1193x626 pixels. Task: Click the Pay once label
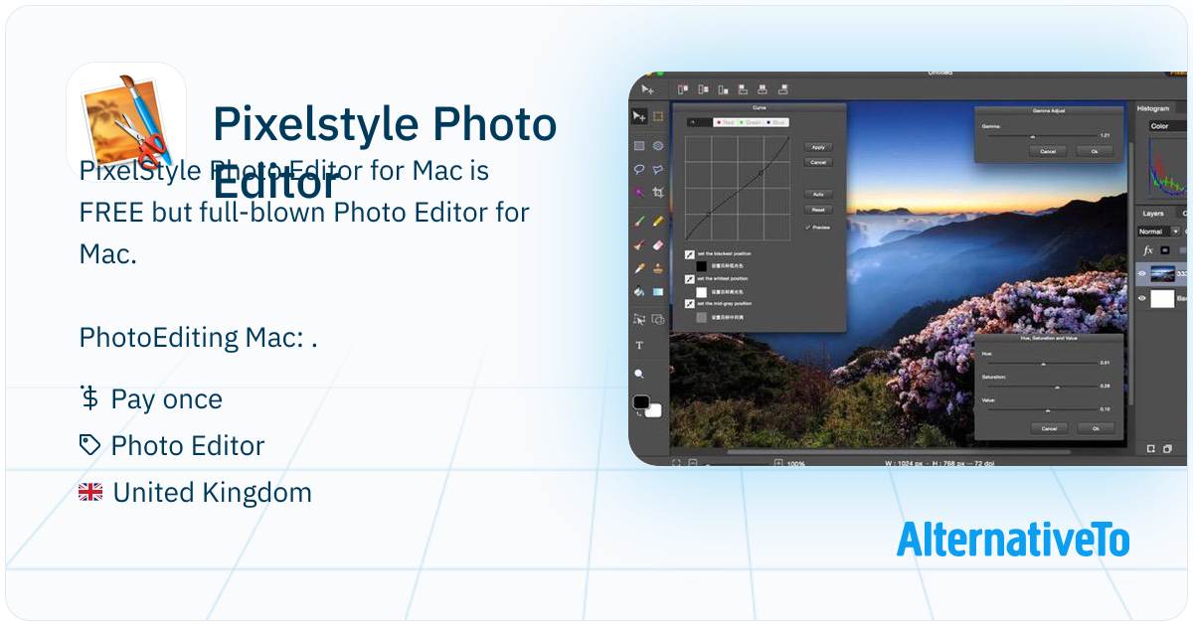pos(167,399)
